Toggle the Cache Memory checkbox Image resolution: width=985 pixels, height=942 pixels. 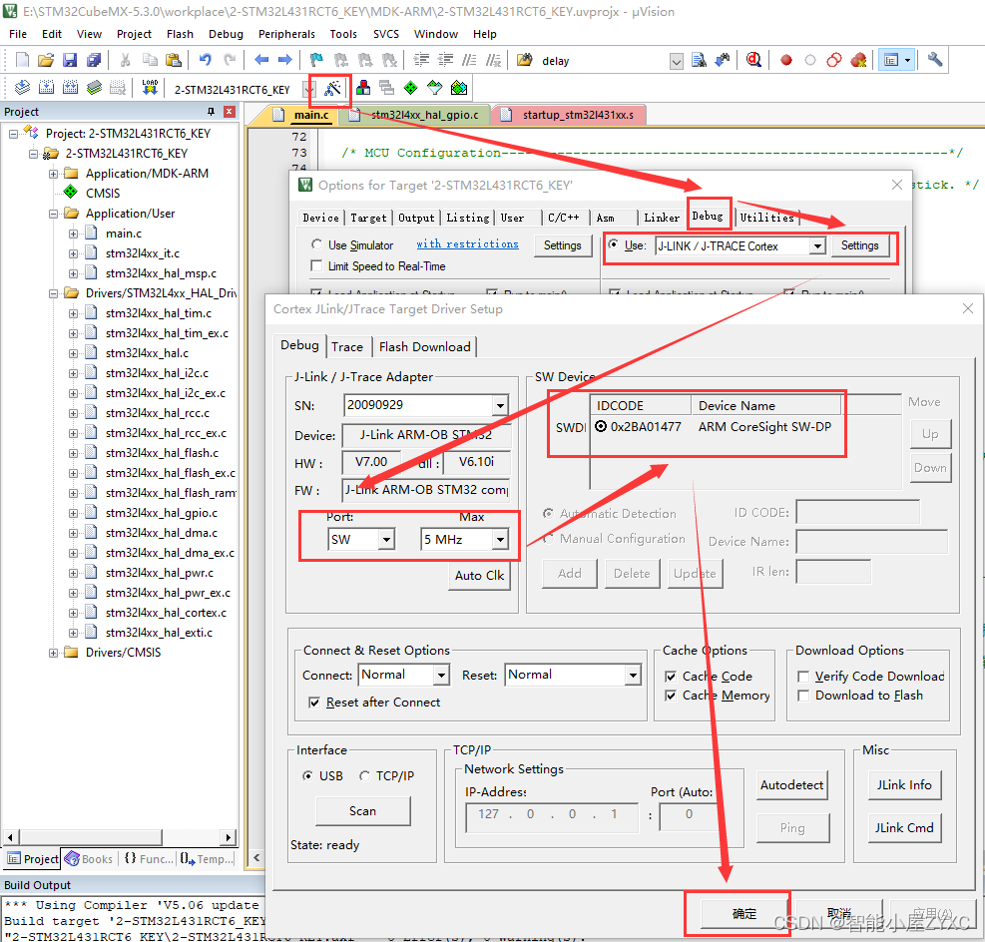(671, 696)
